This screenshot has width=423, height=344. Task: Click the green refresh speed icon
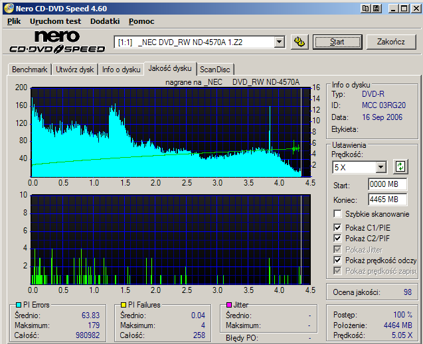click(x=400, y=166)
